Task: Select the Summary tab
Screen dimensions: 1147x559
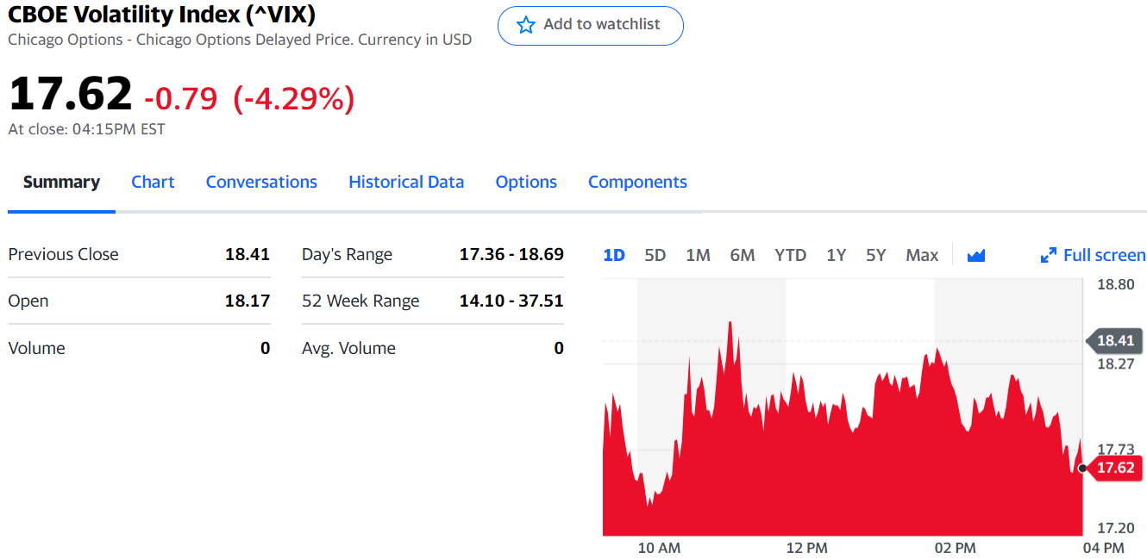Action: [x=61, y=182]
